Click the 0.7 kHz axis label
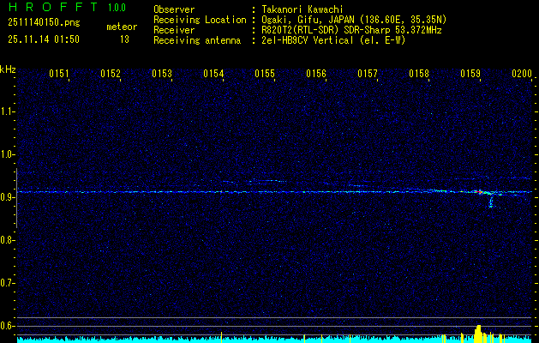539x343 pixels. click(8, 283)
